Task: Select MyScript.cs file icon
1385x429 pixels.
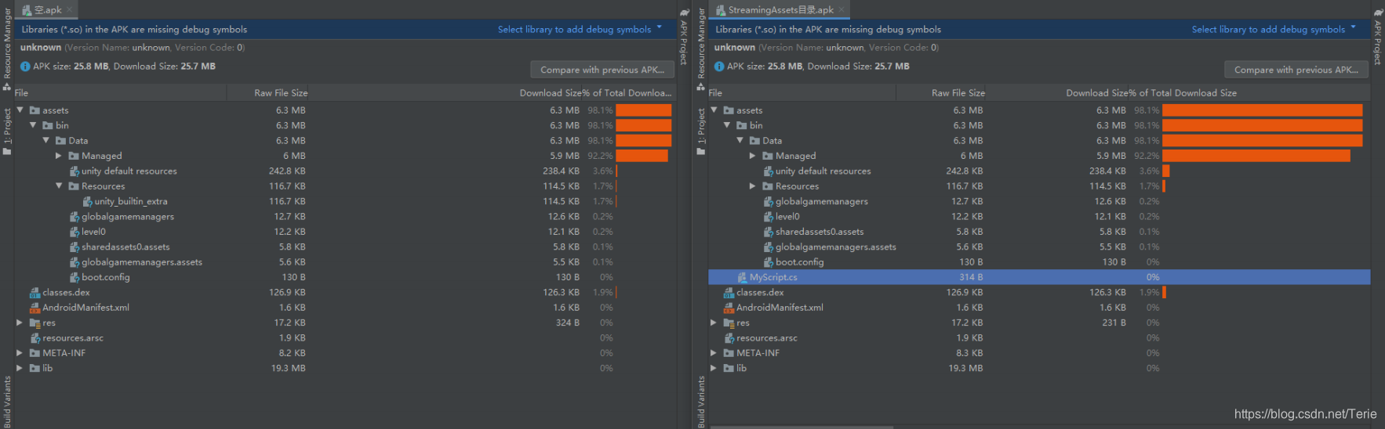Action: (742, 277)
